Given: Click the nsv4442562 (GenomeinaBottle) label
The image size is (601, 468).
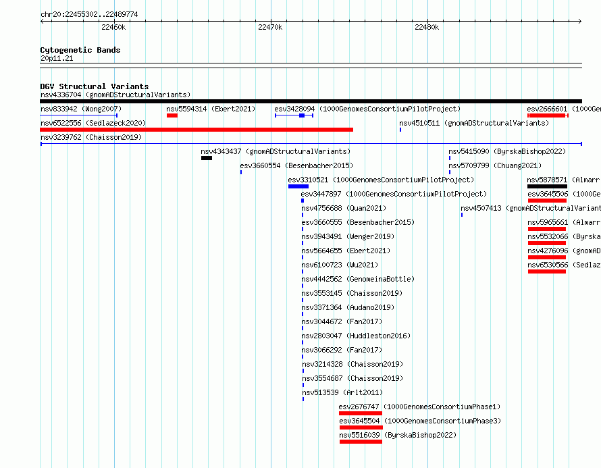Looking at the screenshot, I should [x=358, y=279].
